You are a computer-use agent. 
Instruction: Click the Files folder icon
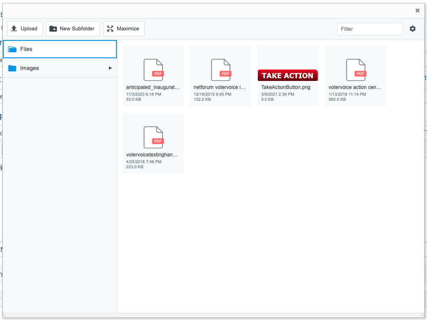pyautogui.click(x=12, y=49)
